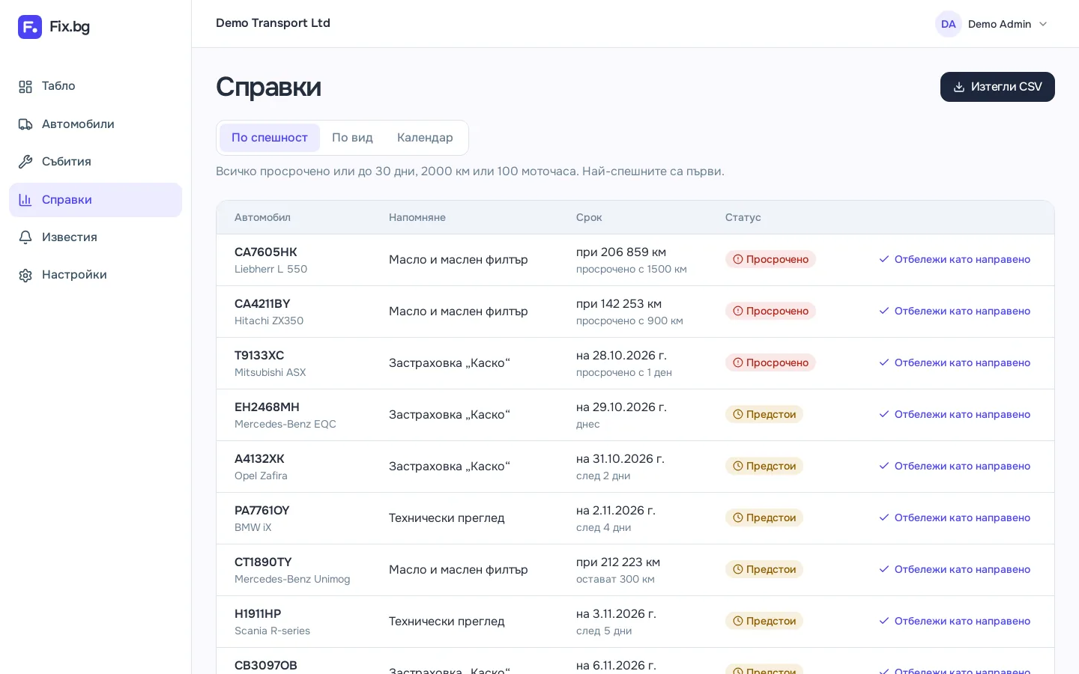
Task: Click the Просрочено badge for CA4211BY
Action: [x=770, y=311]
